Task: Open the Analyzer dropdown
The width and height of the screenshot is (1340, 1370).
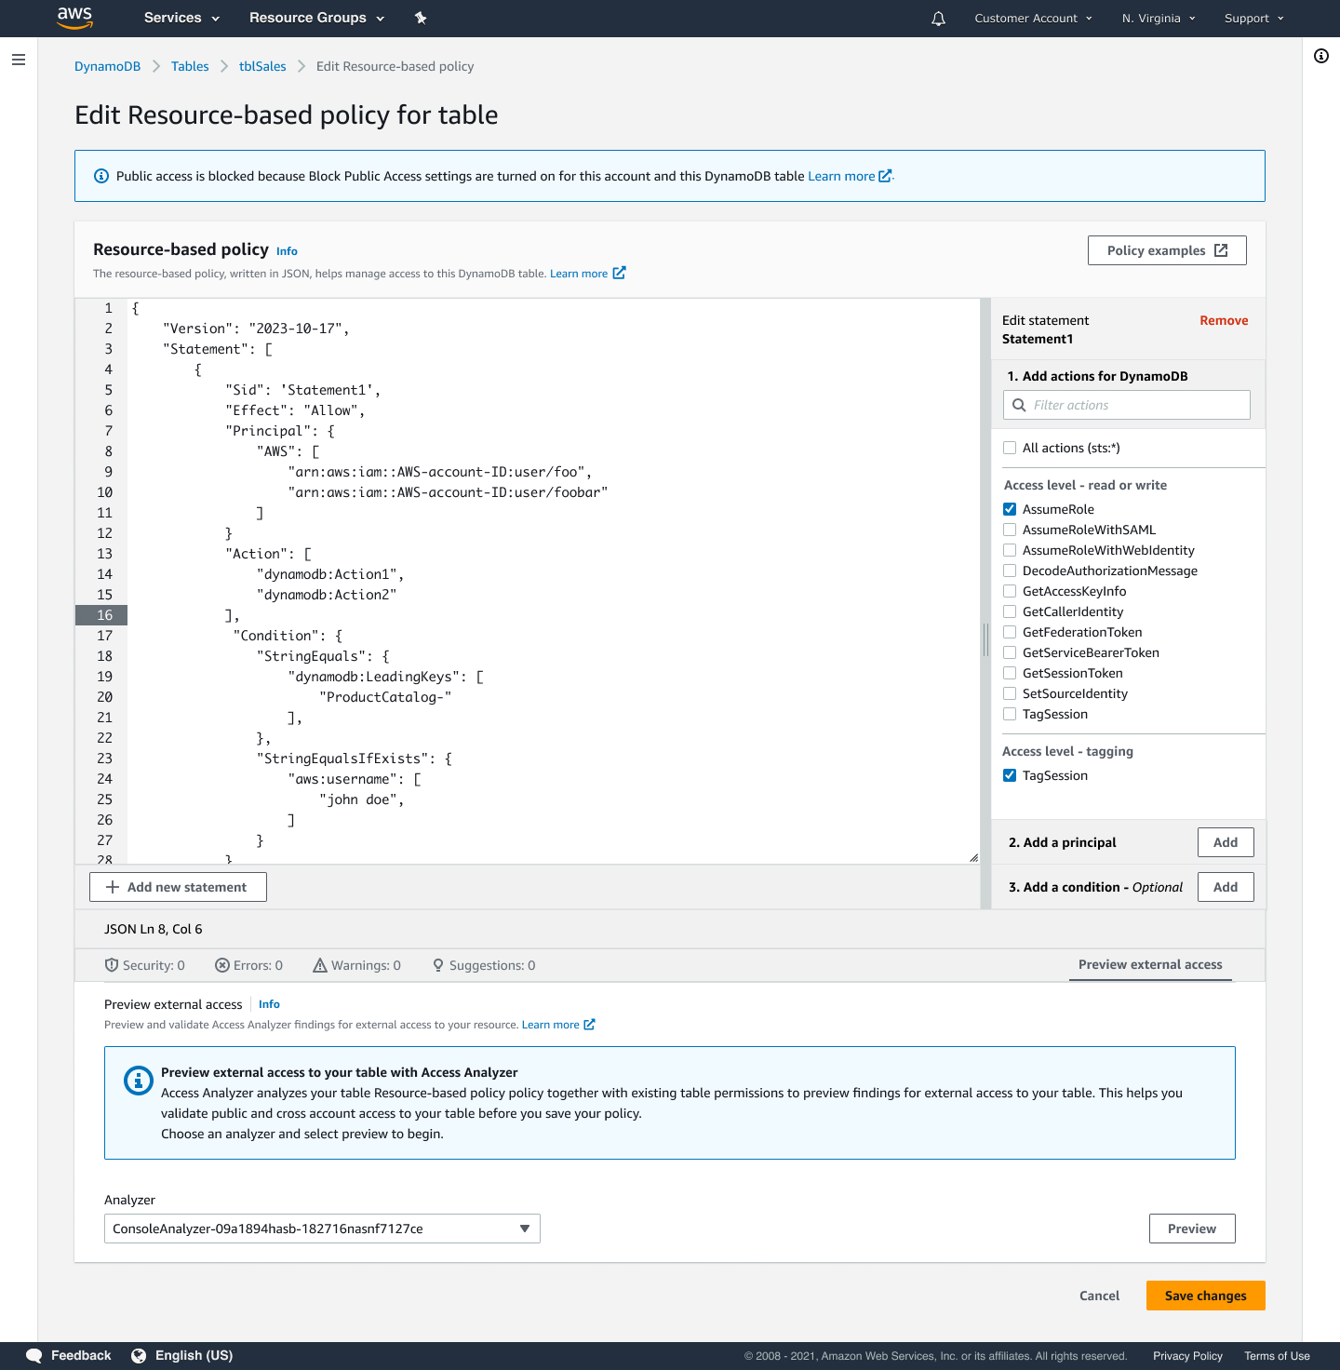Action: (x=524, y=1229)
